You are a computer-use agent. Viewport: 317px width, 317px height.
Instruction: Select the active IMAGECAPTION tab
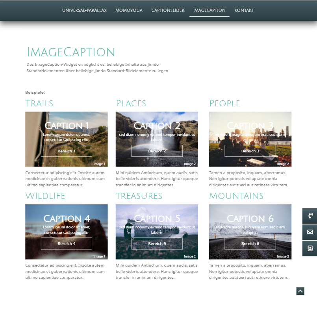[x=209, y=11]
